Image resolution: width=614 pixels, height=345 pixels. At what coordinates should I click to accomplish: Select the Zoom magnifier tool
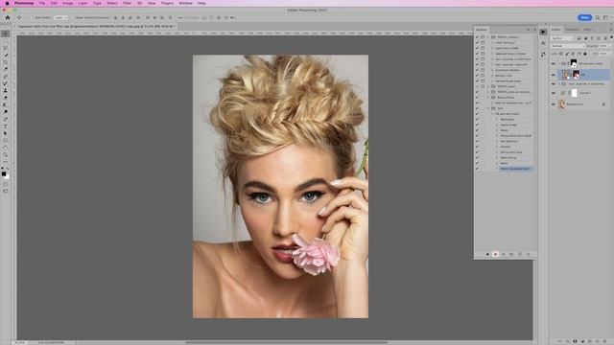[x=6, y=154]
